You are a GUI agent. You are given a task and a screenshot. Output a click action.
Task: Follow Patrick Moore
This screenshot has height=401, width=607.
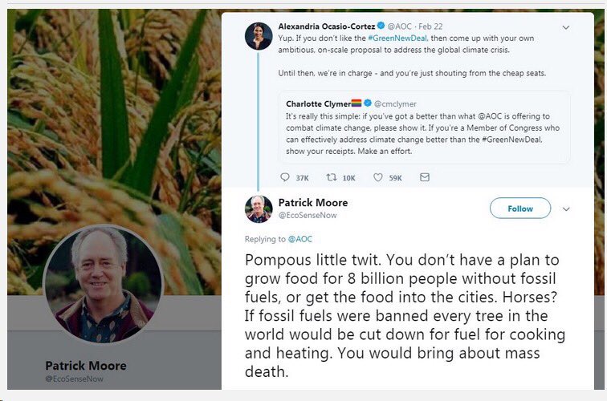pyautogui.click(x=519, y=209)
